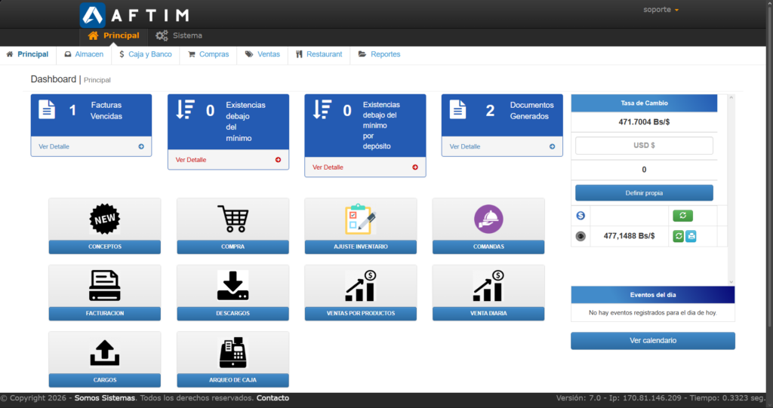The height and width of the screenshot is (408, 773).
Task: Open Venta Diaria chart icon
Action: click(x=488, y=286)
